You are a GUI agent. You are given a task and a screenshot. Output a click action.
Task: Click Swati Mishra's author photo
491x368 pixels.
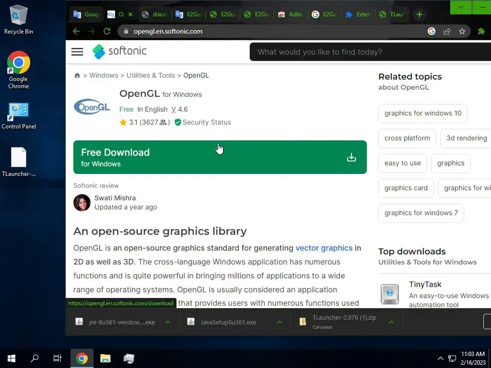pyautogui.click(x=82, y=203)
